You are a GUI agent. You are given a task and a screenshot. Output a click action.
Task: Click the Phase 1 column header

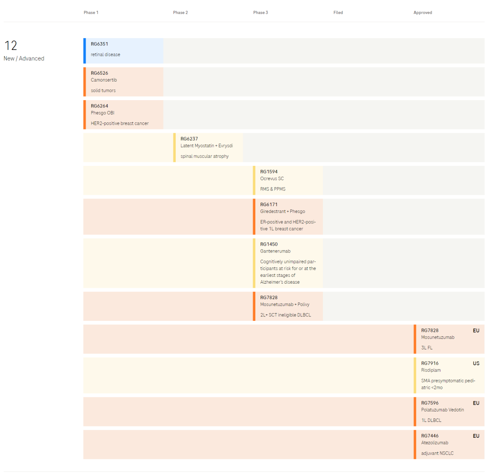pos(91,13)
